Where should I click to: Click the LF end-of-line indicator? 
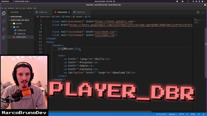(x=187, y=114)
